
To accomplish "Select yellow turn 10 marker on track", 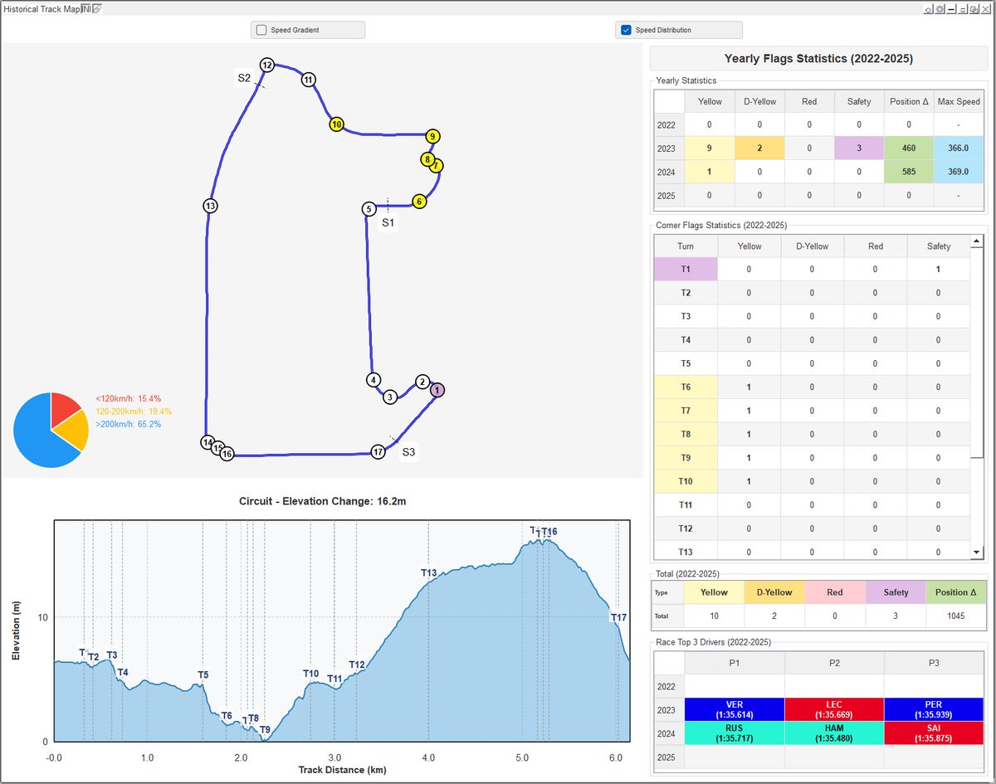I will point(336,124).
